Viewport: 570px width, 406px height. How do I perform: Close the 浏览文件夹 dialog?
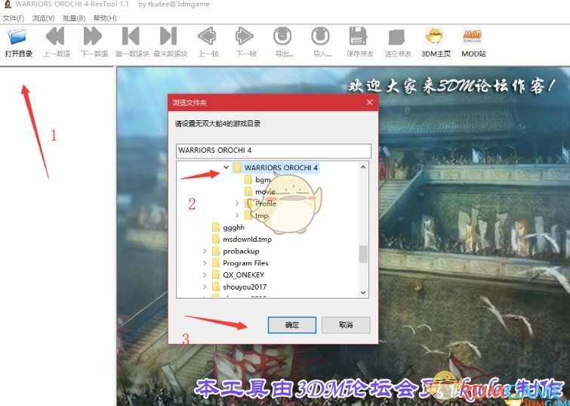point(370,102)
